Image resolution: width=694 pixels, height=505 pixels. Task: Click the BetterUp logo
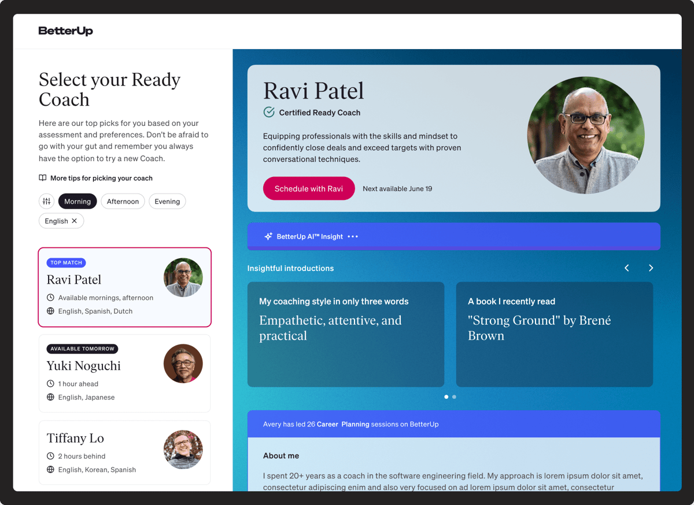65,31
